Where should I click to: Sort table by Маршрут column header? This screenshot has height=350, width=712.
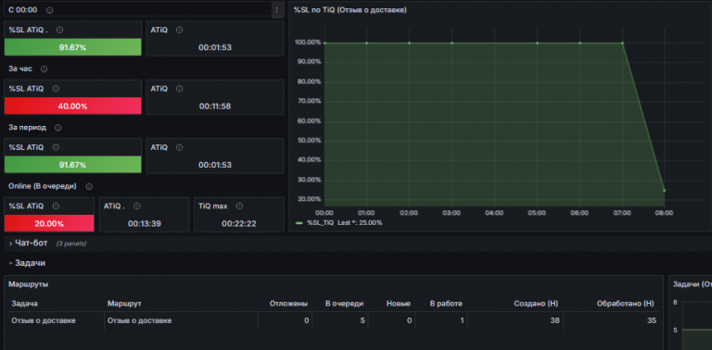(124, 304)
